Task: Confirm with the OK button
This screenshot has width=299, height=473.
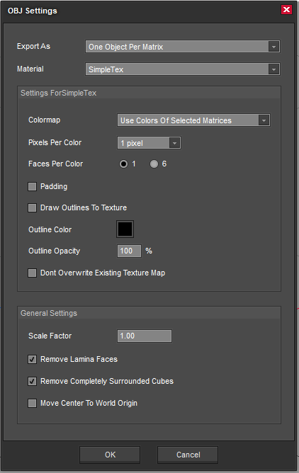Action: pos(110,455)
